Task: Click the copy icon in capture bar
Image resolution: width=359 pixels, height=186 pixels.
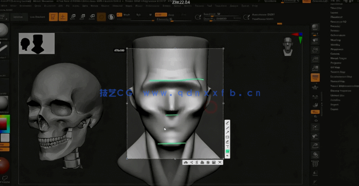Action: coord(208,162)
